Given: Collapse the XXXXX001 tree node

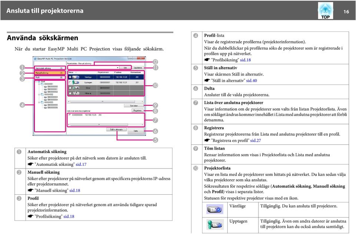Looking at the screenshot, I should pyautogui.click(x=39, y=84).
